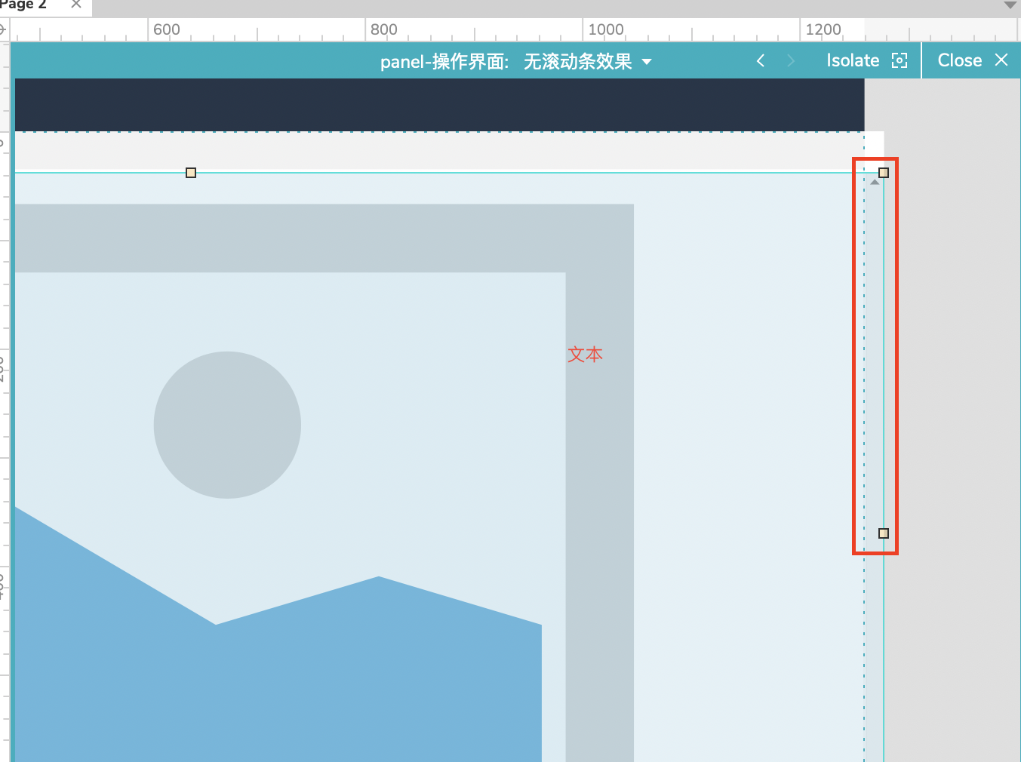1021x762 pixels.
Task: Click the grayed right chevron arrow
Action: tap(790, 60)
